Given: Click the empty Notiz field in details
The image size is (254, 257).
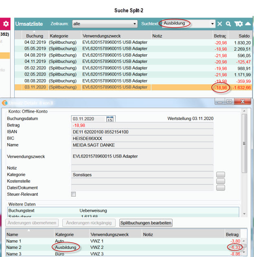Looking at the screenshot, I should pos(142,168).
